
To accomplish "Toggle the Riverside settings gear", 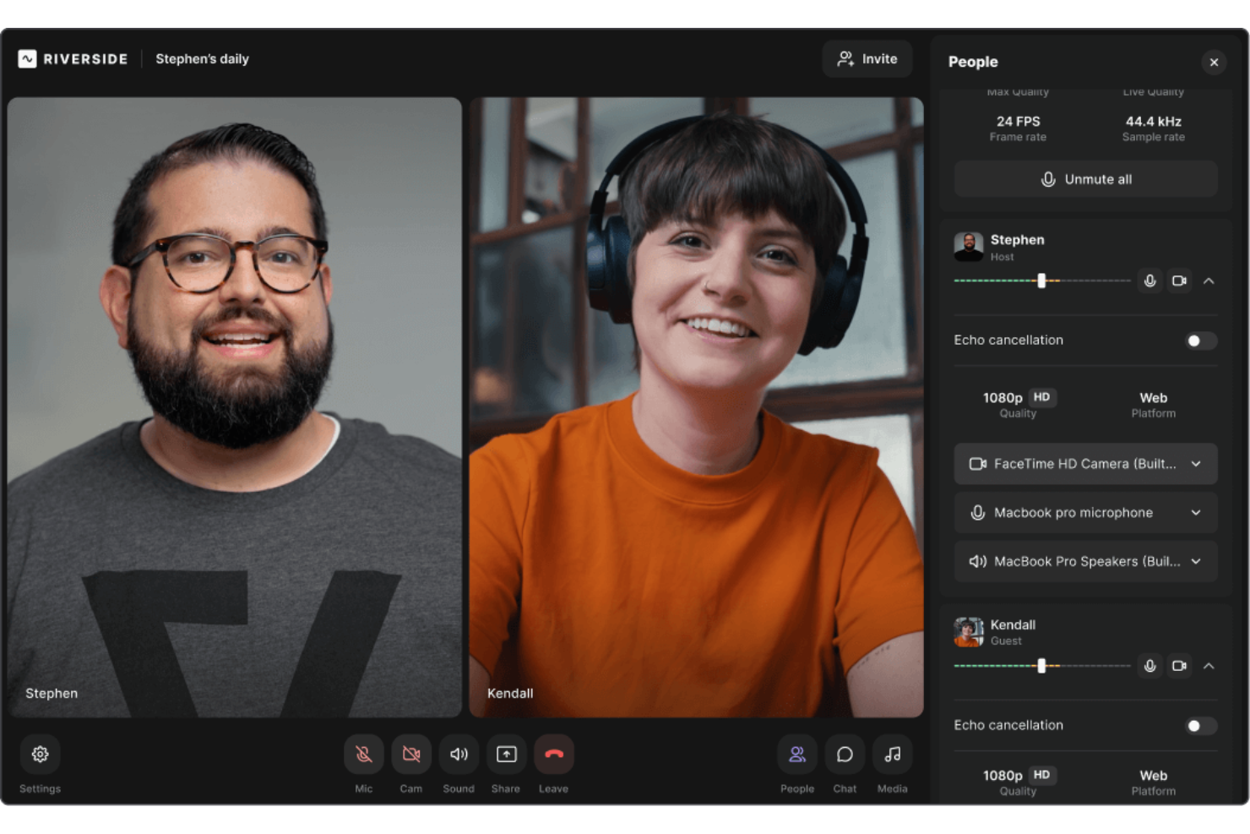I will [40, 754].
